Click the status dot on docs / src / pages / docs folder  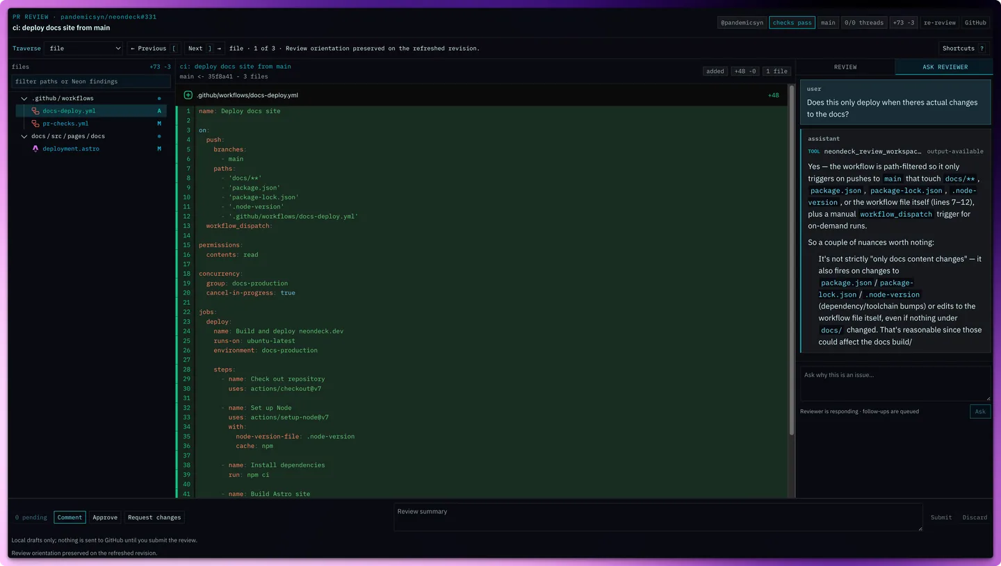pyautogui.click(x=159, y=136)
